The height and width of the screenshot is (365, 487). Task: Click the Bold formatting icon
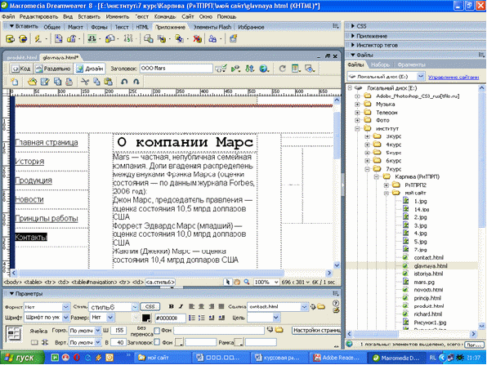point(171,307)
